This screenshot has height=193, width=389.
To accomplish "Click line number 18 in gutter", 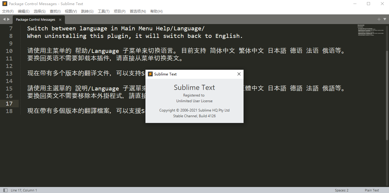I will click(x=9, y=111).
